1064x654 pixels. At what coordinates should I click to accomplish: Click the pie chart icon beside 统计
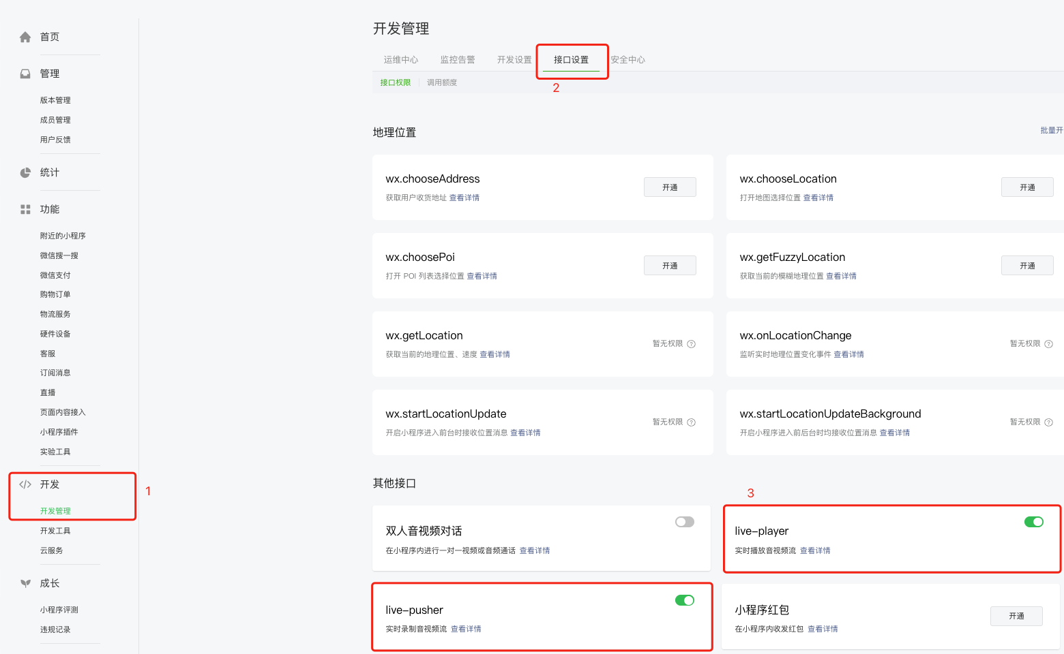click(25, 172)
